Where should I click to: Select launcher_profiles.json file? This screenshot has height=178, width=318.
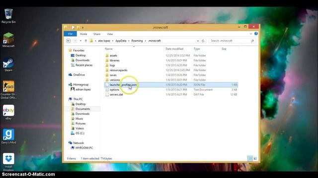[171, 85]
